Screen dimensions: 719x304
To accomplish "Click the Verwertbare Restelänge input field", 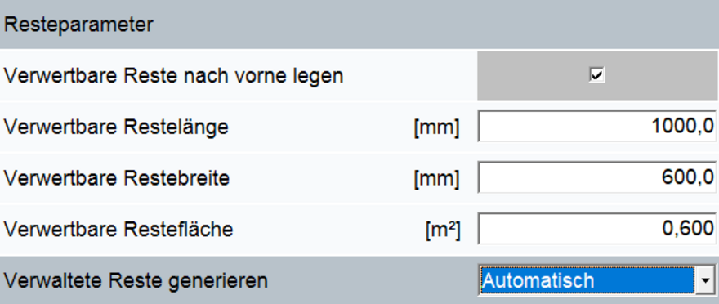I will click(x=596, y=126).
